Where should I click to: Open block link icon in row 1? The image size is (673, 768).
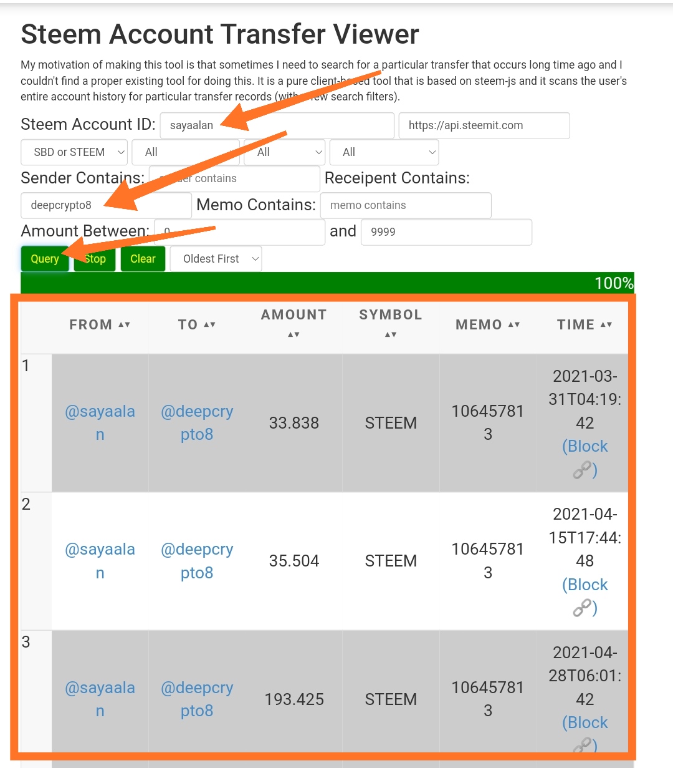581,470
